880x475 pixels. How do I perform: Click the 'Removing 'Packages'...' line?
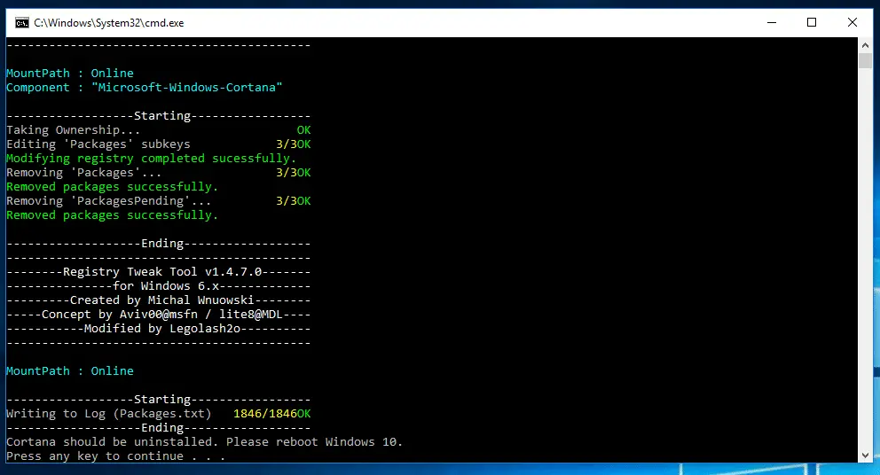point(158,173)
